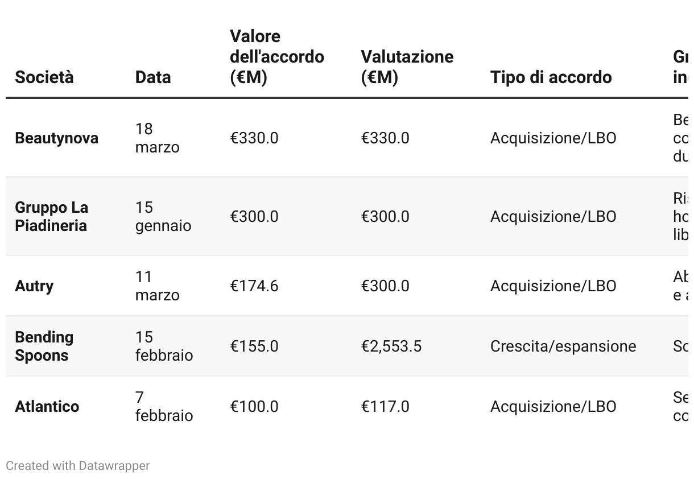The image size is (694, 479).
Task: Click the Valore dell'accordo (€M) header
Action: pyautogui.click(x=276, y=57)
